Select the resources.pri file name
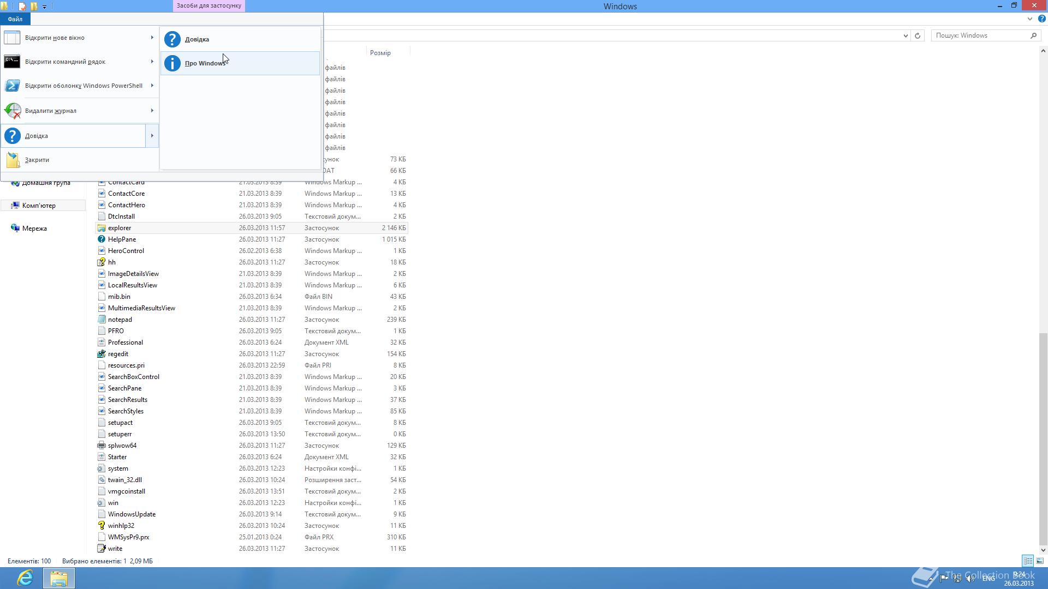 point(126,365)
